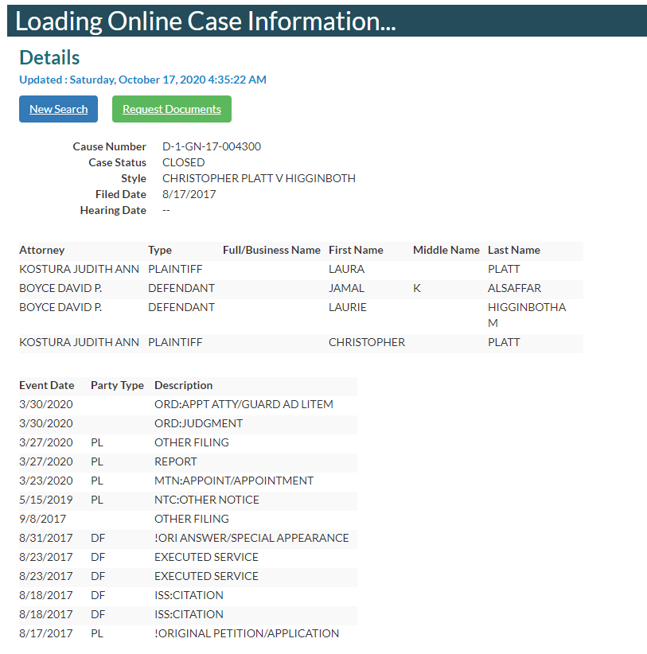
Task: Click OTHER FILING event dated 9/8/2017
Action: pyautogui.click(x=192, y=519)
